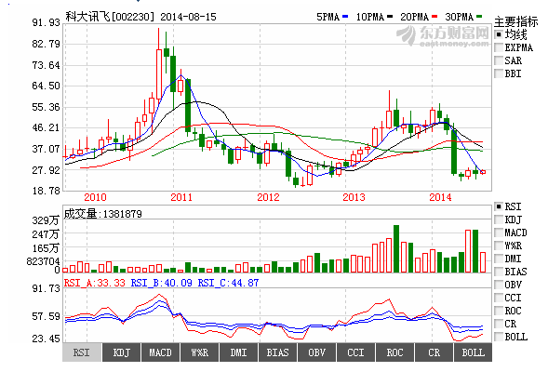Switch to the OBV bottom tab

[x=317, y=352]
